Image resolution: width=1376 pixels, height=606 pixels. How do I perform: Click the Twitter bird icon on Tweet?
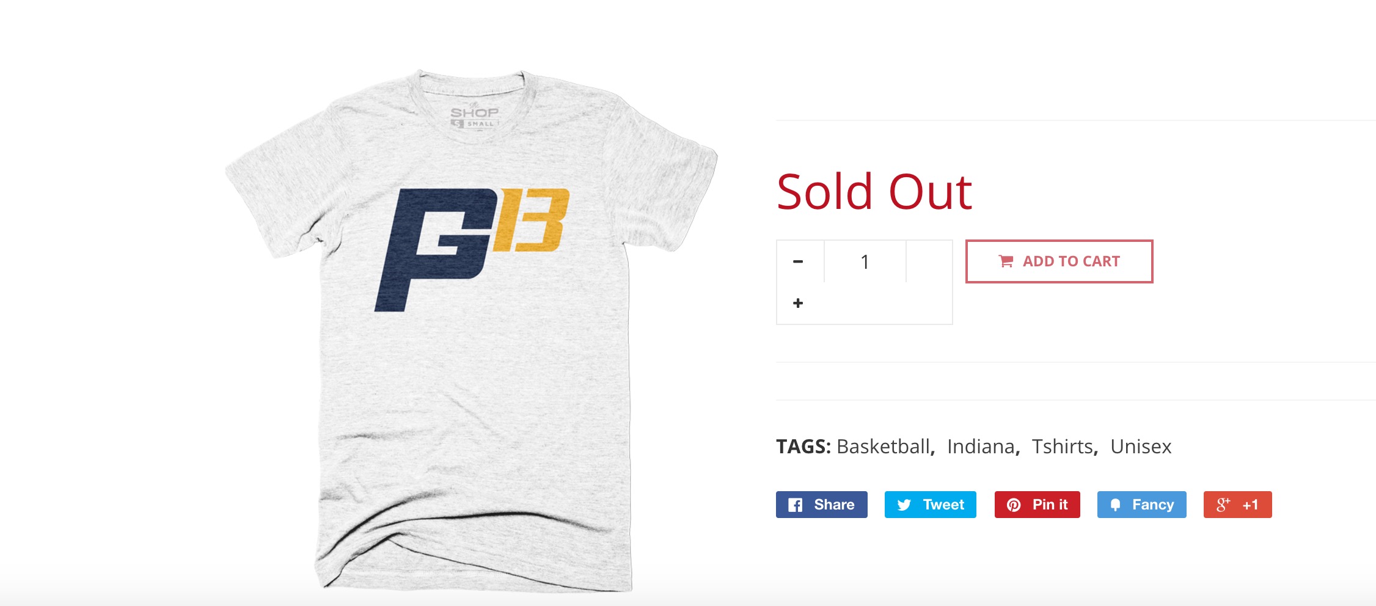tap(904, 505)
